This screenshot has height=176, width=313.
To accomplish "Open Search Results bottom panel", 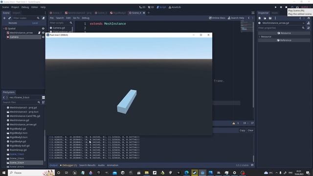I will click(x=87, y=165).
